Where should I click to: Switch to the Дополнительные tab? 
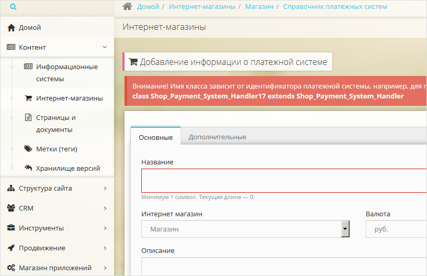(x=217, y=137)
